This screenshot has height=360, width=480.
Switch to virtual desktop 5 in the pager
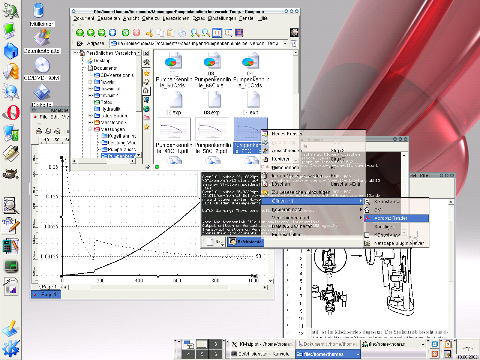tap(202, 354)
